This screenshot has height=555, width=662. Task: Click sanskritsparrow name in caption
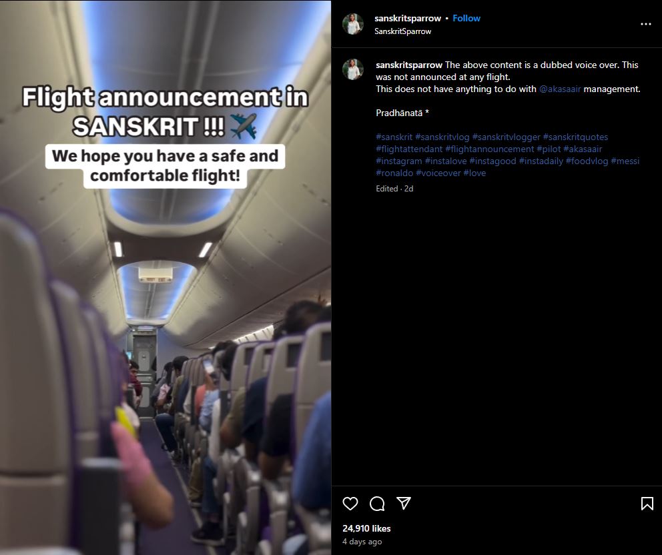coord(408,65)
